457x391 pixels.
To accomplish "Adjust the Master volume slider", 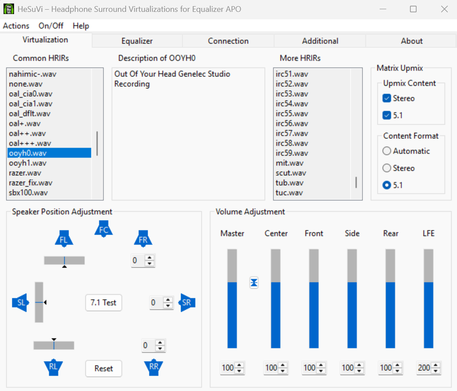I will (x=232, y=299).
